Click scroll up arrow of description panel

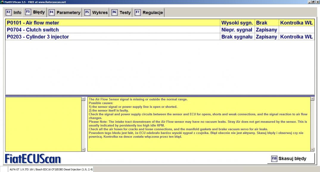point(312,99)
